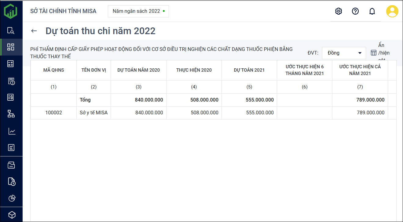Click the MISA green logo icon
Image resolution: width=403 pixels, height=222 pixels.
pos(11,11)
